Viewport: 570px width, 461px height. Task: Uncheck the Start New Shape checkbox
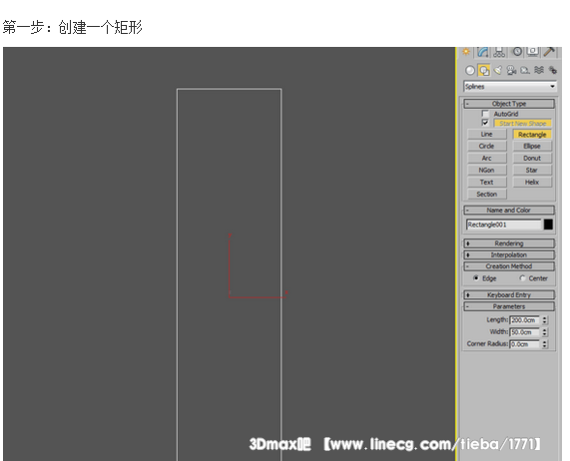pos(485,123)
